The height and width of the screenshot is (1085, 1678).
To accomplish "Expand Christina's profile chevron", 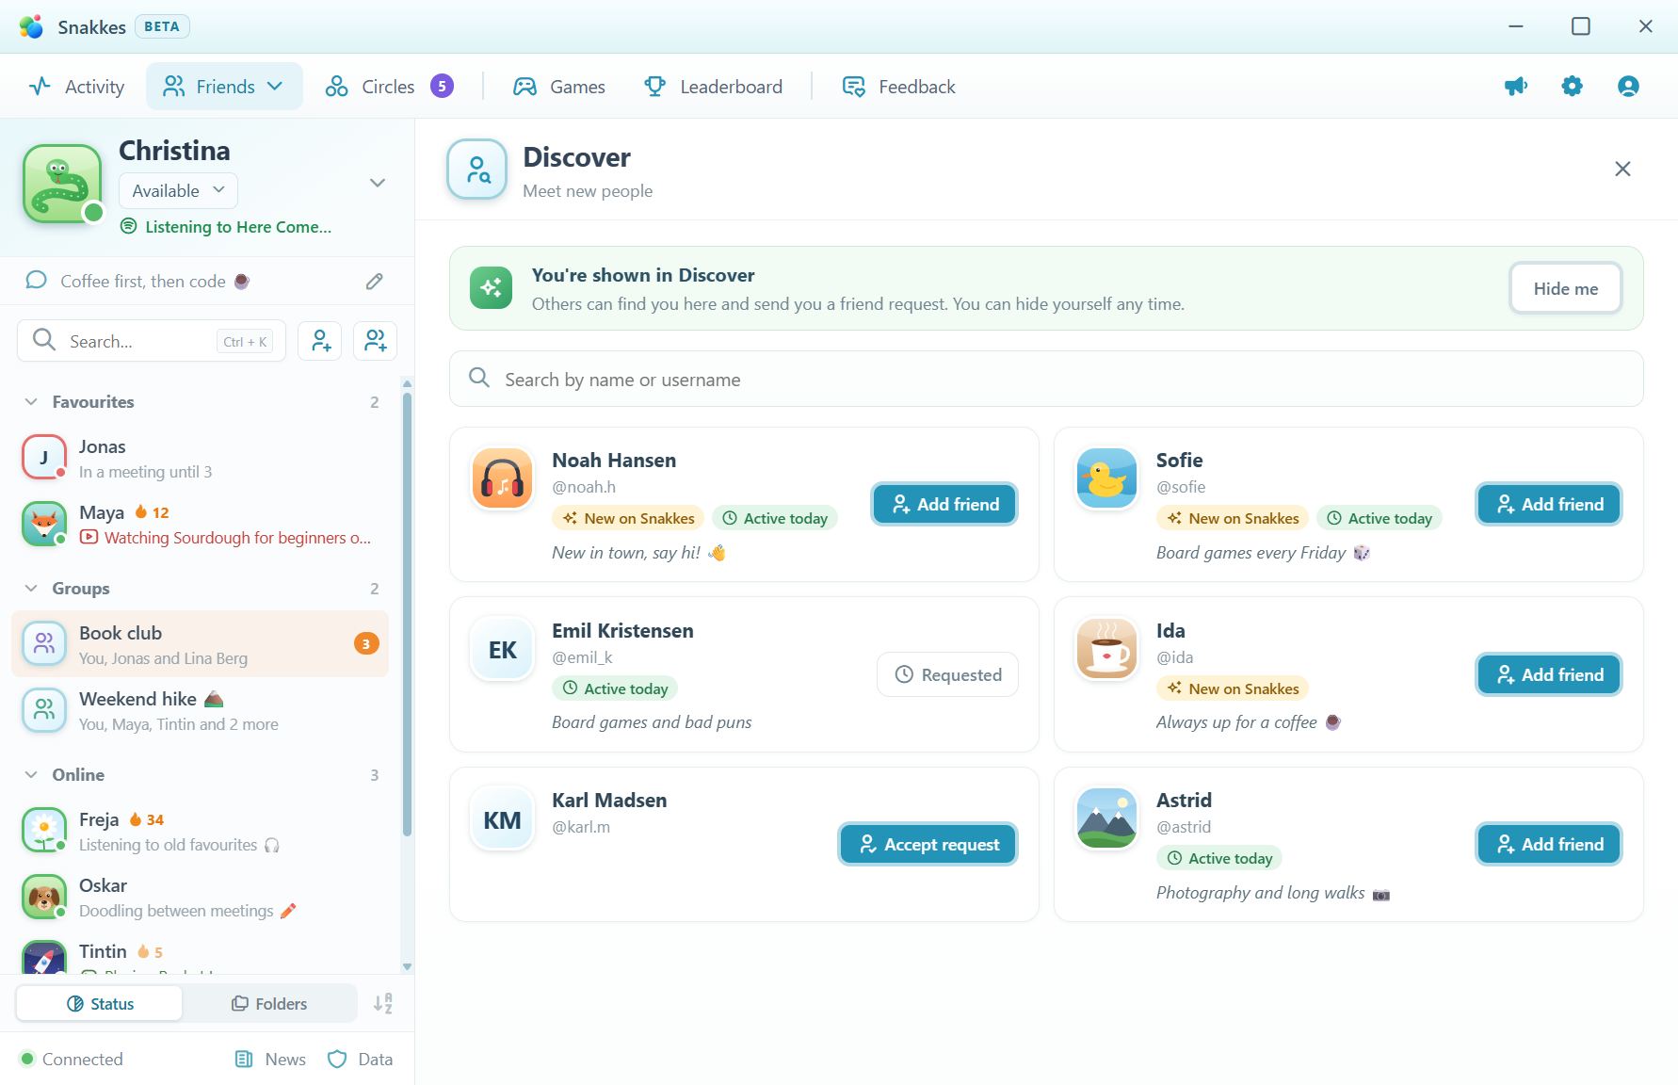I will pyautogui.click(x=378, y=183).
